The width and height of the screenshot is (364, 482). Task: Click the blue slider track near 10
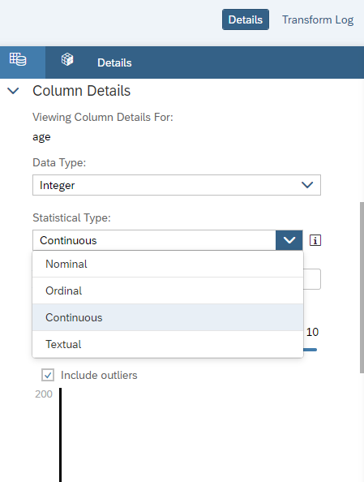tap(310, 350)
